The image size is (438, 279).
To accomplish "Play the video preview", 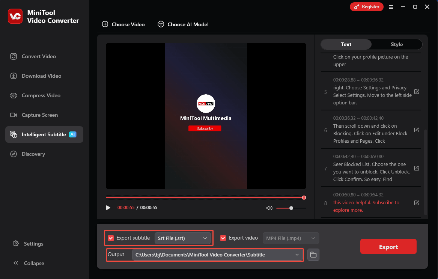I will tap(108, 208).
